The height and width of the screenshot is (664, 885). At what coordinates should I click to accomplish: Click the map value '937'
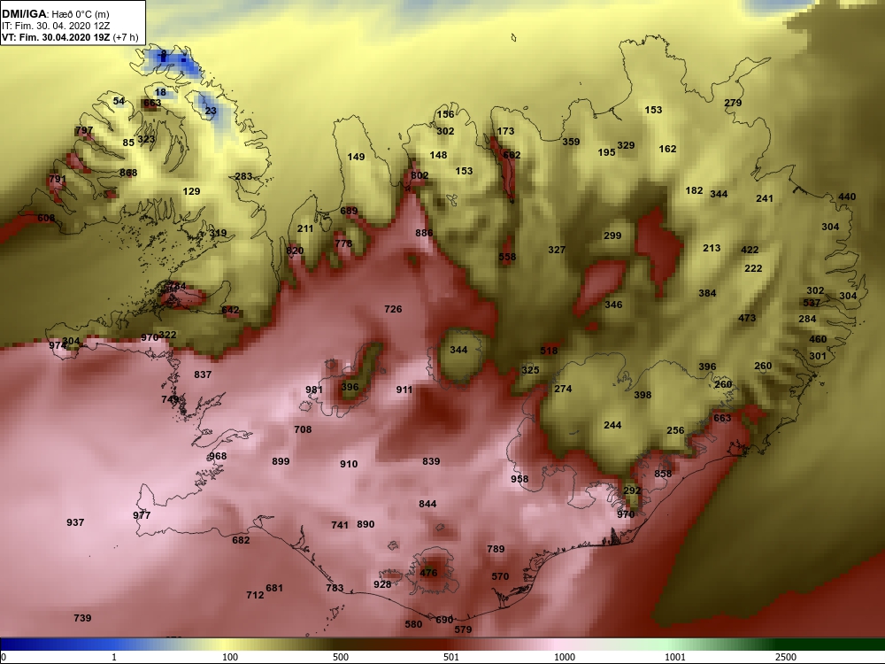(x=75, y=522)
